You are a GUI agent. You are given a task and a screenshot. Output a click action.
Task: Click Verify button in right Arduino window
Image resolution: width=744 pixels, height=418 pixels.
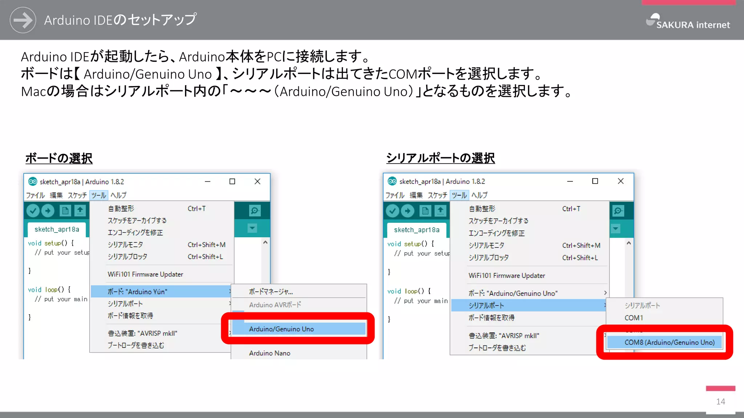pyautogui.click(x=393, y=211)
